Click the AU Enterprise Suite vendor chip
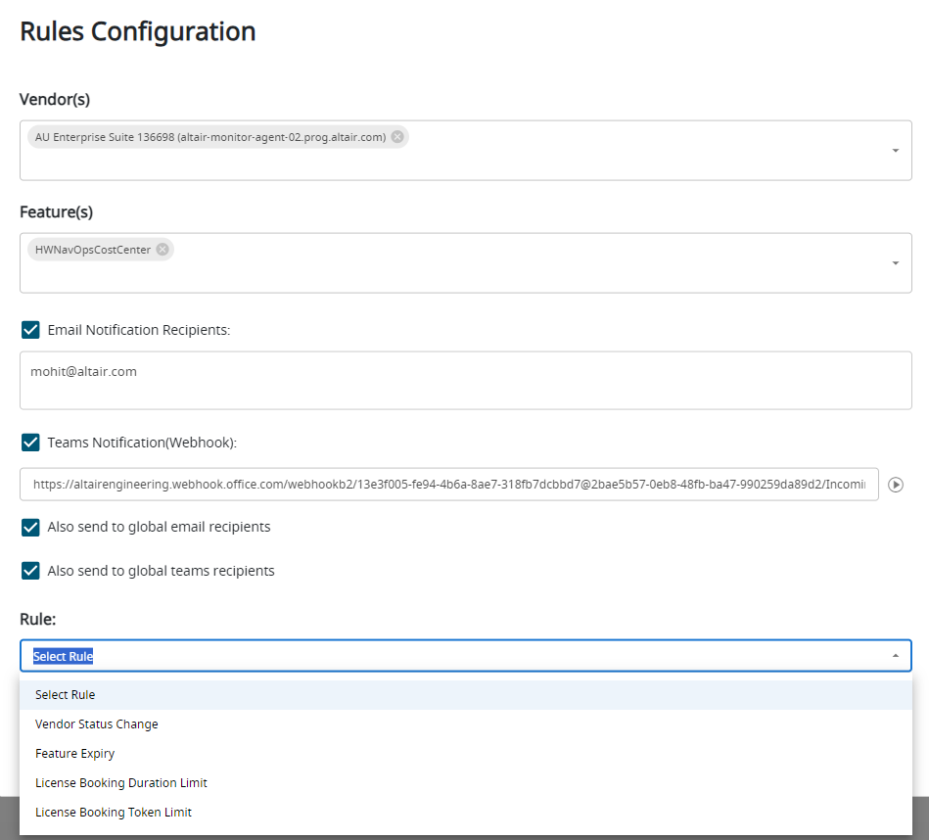 209,137
